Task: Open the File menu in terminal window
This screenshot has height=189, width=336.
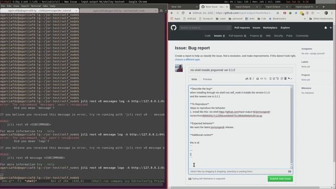Action: coord(3,6)
